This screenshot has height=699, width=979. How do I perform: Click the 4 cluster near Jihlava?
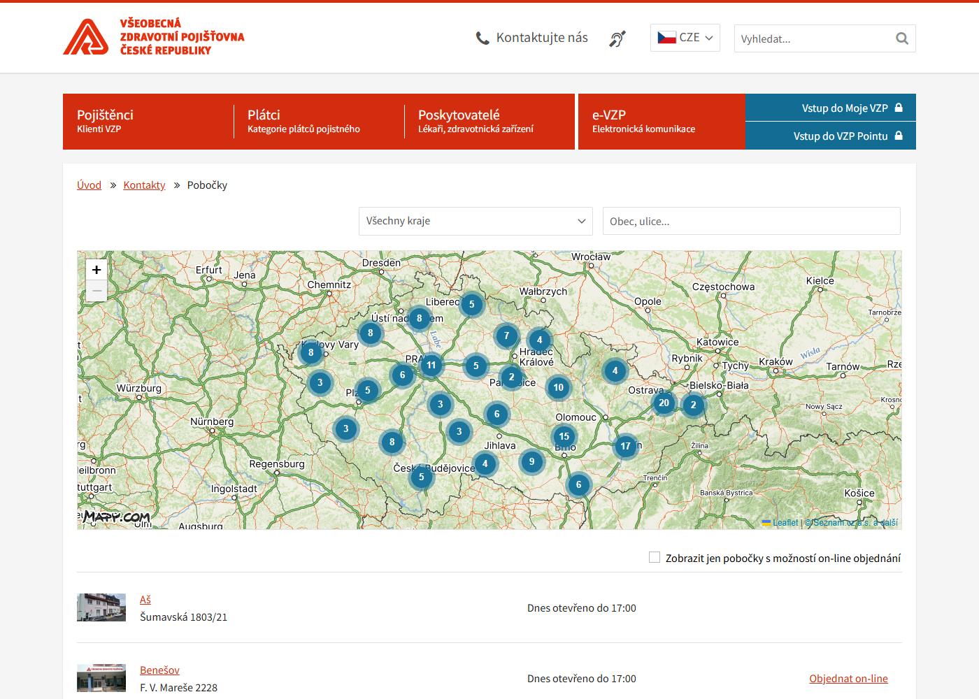tap(485, 463)
